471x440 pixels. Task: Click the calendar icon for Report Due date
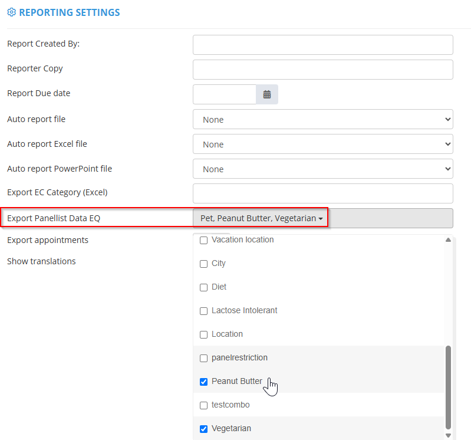[267, 94]
